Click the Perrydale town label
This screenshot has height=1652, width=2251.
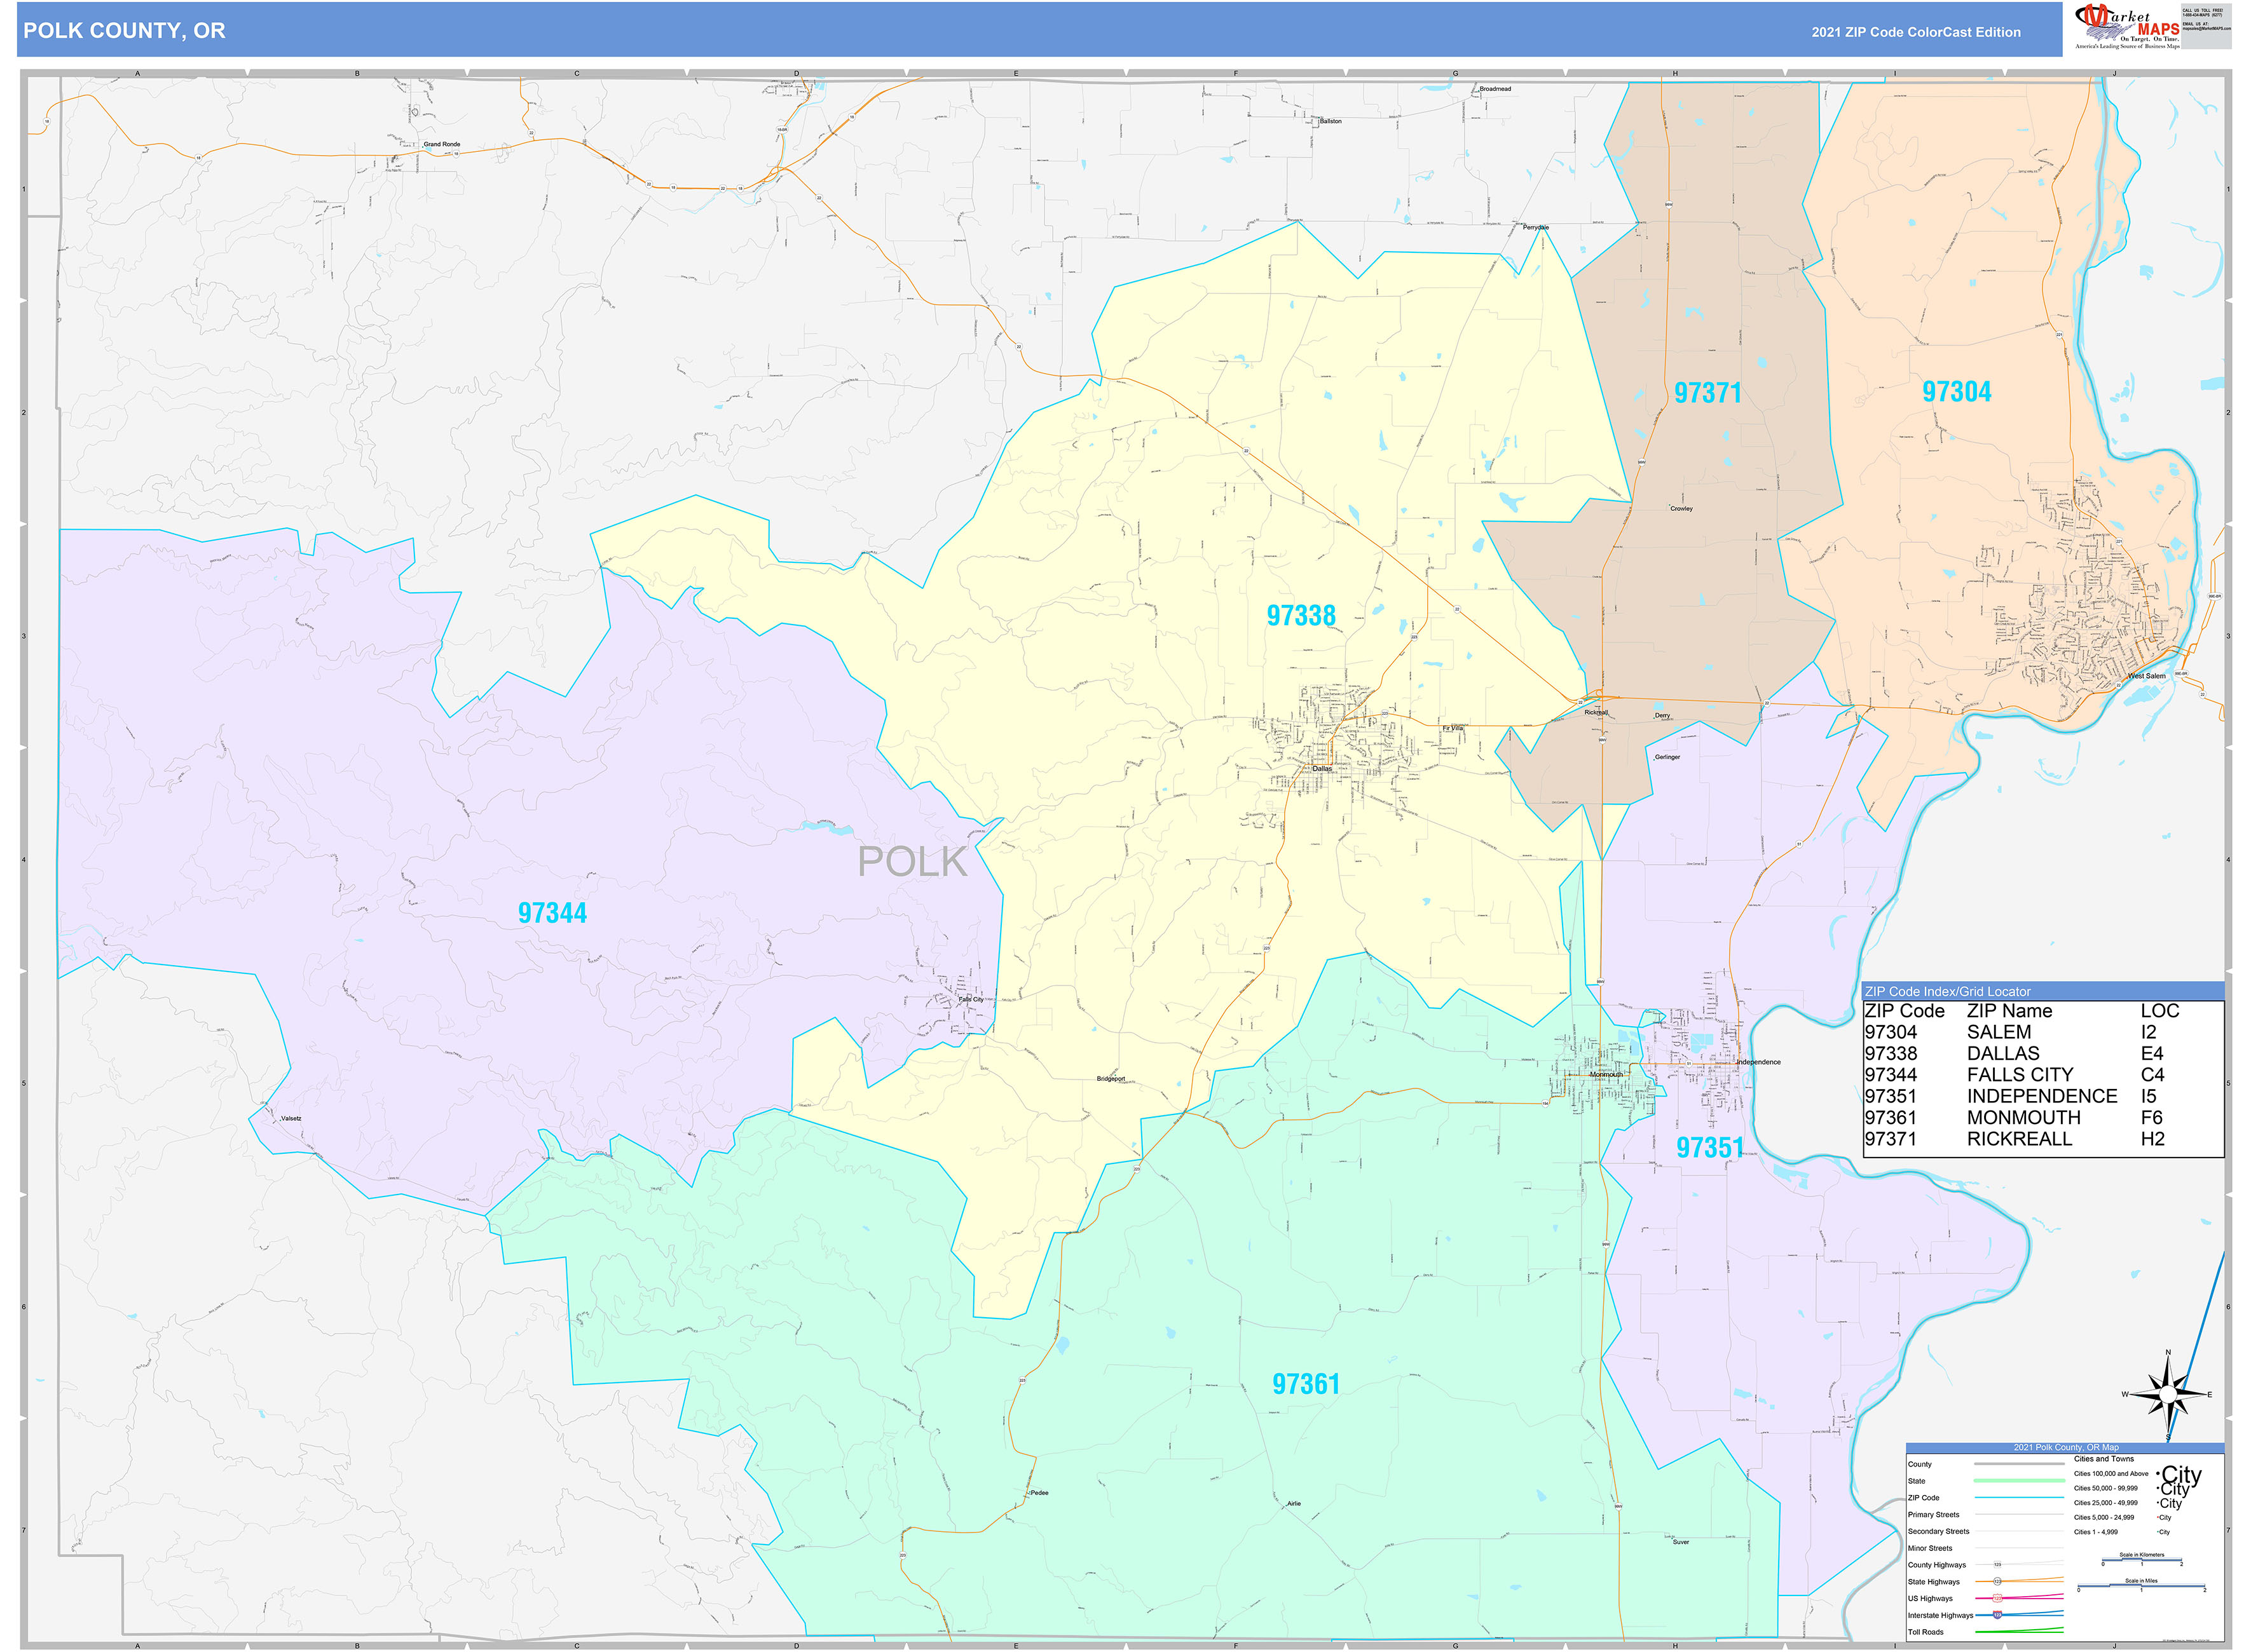point(1536,228)
